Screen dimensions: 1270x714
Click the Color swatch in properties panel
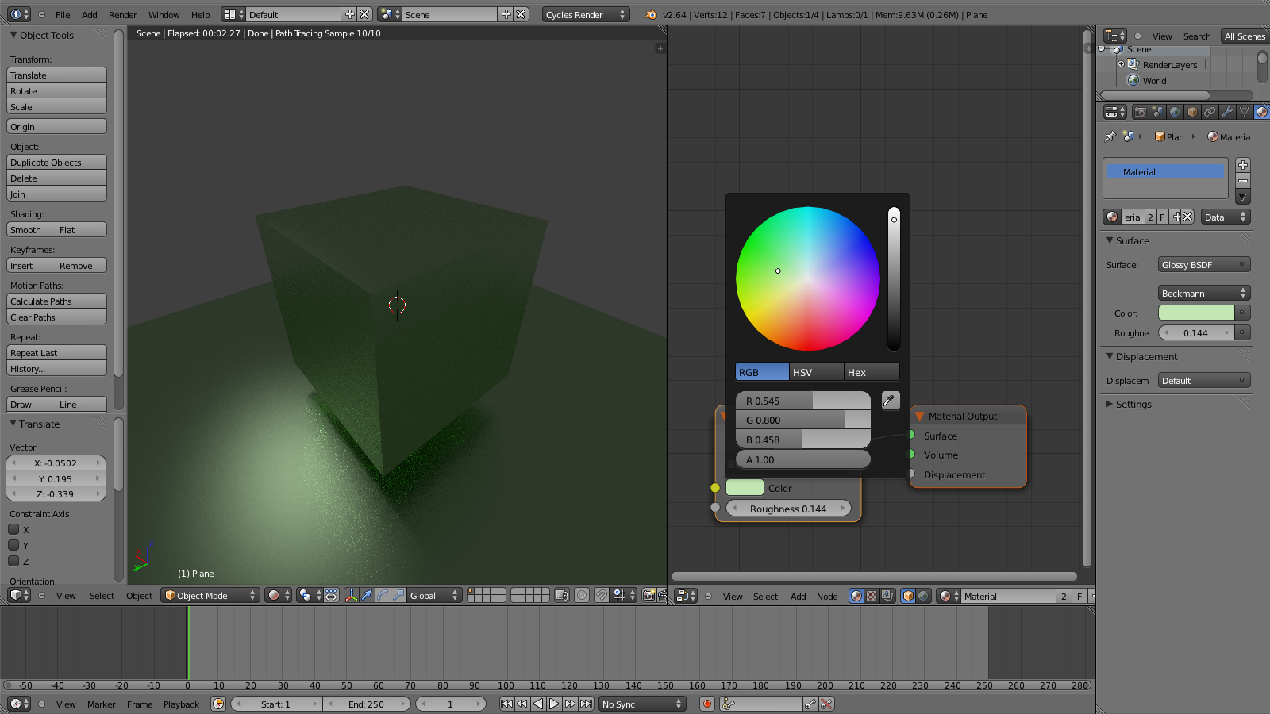[1196, 313]
